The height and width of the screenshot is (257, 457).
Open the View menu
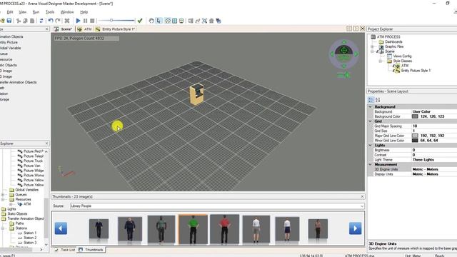(x=22, y=12)
